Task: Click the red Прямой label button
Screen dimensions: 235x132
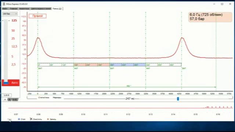Action: tap(37, 16)
